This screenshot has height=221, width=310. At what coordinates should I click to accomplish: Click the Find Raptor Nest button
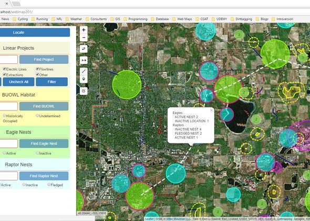(44, 176)
